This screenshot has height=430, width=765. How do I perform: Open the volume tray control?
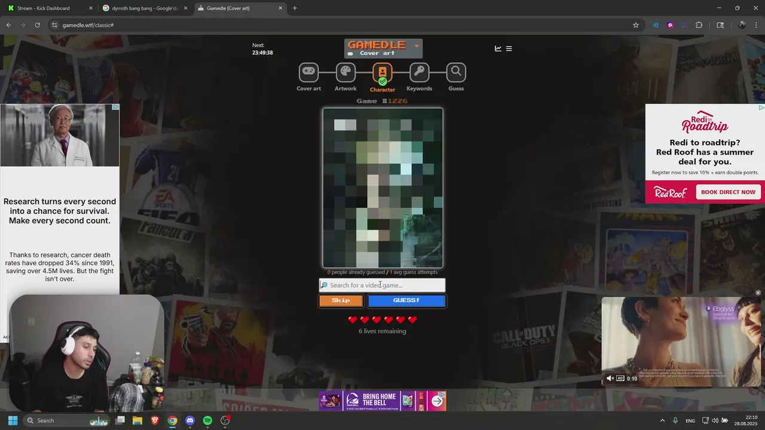[x=715, y=420]
